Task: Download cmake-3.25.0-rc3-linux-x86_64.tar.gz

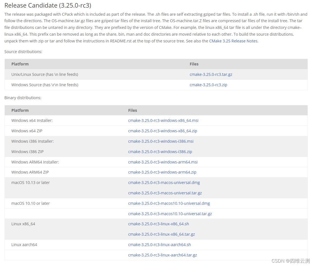Action: tap(161, 234)
